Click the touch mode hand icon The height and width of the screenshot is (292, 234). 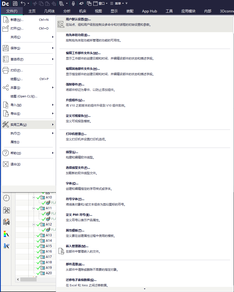[x=81, y=3]
